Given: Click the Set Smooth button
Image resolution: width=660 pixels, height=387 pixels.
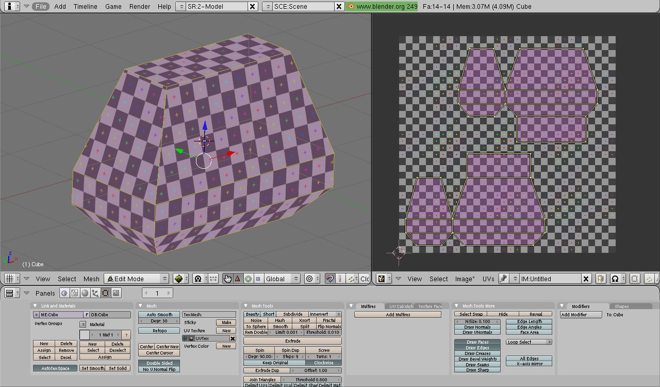Looking at the screenshot, I should (x=92, y=368).
